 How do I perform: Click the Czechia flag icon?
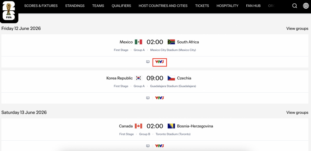pos(171,78)
